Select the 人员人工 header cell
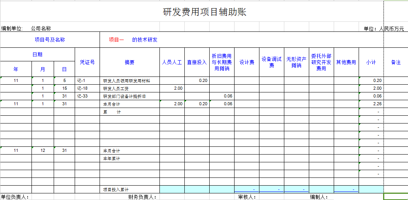This screenshot has width=408, height=200. [172, 62]
